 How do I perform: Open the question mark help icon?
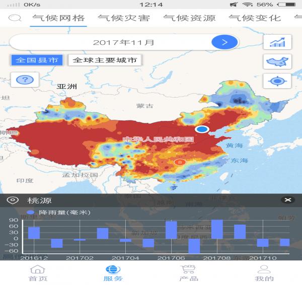coord(25,80)
